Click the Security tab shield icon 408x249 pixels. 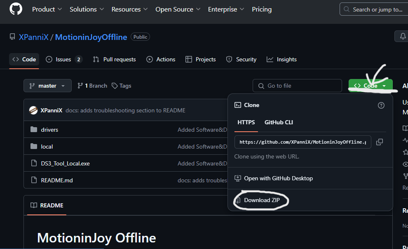pos(229,59)
